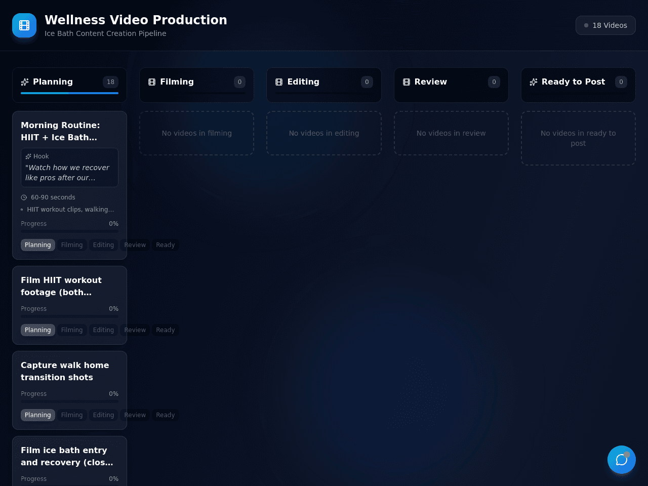The width and height of the screenshot is (648, 486).
Task: Click the Ready to Post sparkle icon
Action: click(534, 82)
